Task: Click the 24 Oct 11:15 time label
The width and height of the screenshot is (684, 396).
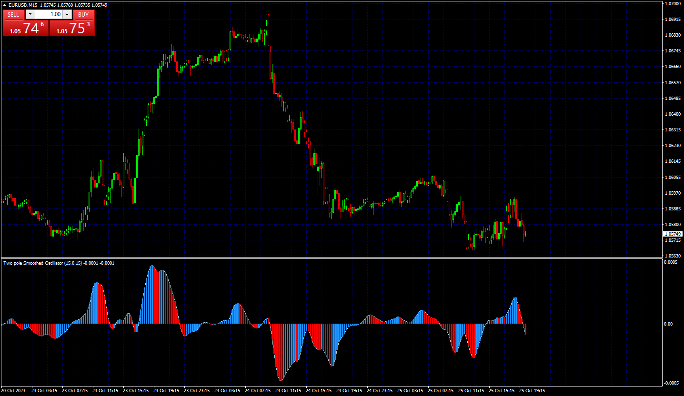Action: tap(288, 391)
